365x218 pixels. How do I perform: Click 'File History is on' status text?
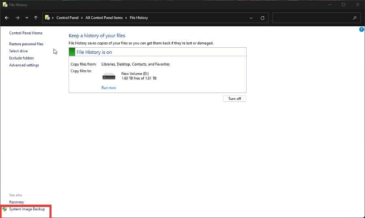click(x=94, y=52)
